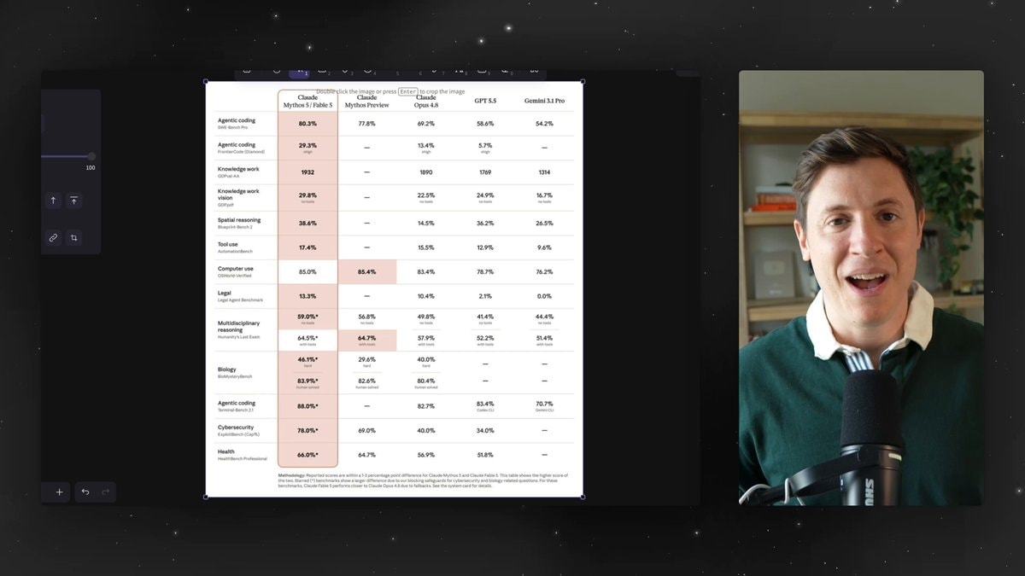Click the plus icon at bottom left

(59, 492)
